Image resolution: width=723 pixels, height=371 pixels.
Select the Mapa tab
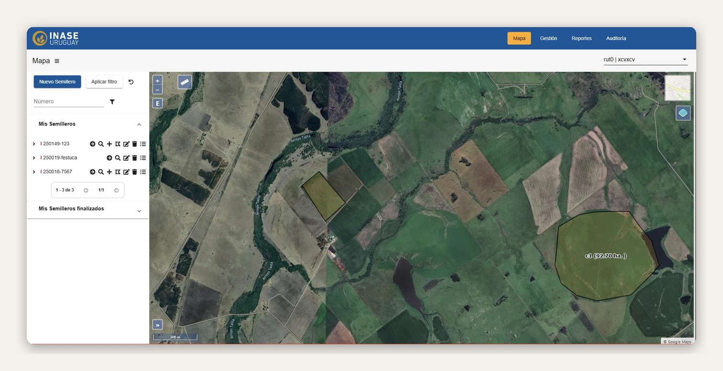coord(519,38)
